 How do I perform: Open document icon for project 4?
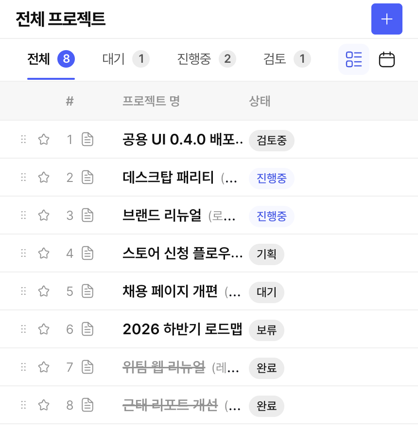coord(87,253)
